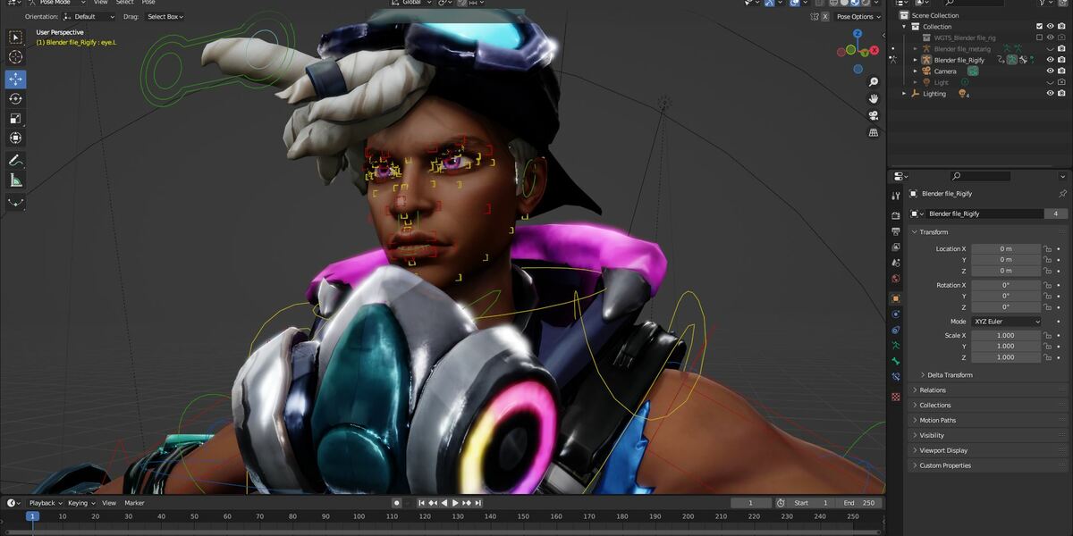Lock the Scale Z property

point(1047,357)
